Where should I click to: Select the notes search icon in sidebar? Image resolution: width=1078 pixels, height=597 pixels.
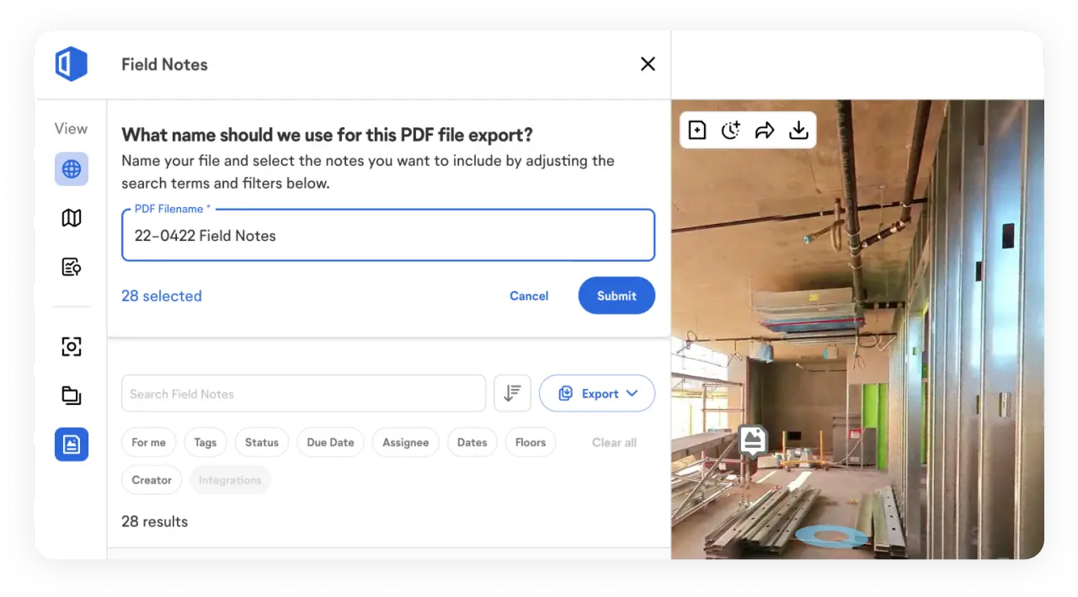[x=72, y=267]
